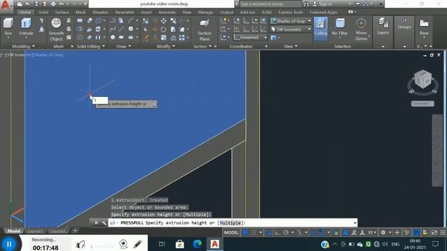Toggle ortho mode on status bar

pos(277,232)
